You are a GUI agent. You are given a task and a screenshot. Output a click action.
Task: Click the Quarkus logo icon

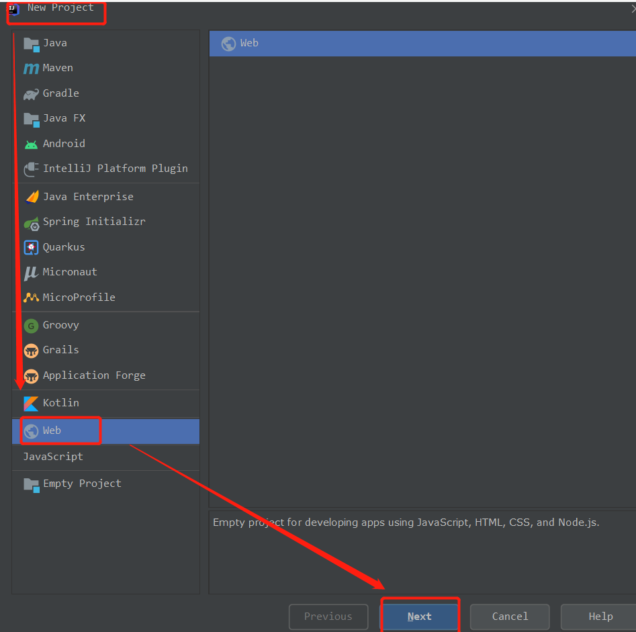click(32, 247)
